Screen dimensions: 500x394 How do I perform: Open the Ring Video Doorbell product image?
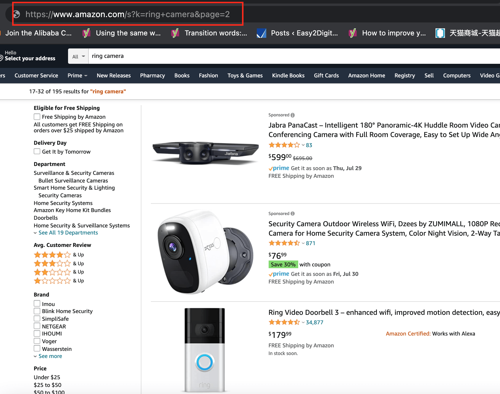tap(205, 350)
